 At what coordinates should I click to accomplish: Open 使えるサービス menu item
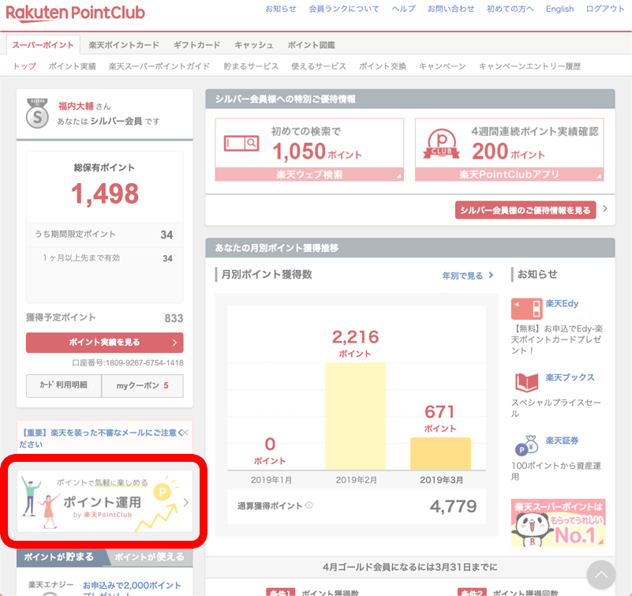pyautogui.click(x=319, y=66)
